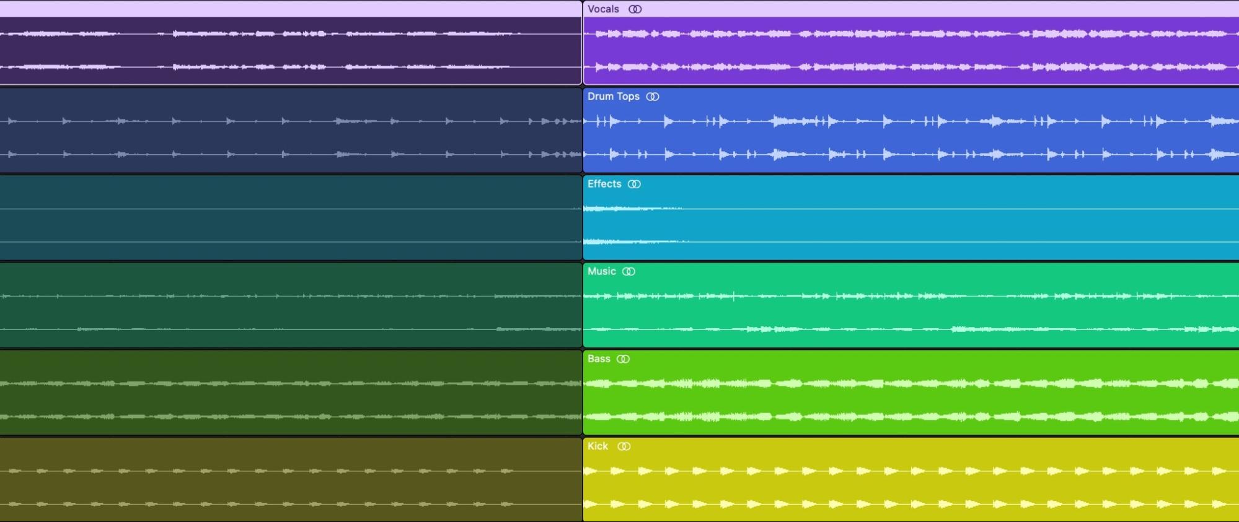Select the bright green Music audio region

911,305
